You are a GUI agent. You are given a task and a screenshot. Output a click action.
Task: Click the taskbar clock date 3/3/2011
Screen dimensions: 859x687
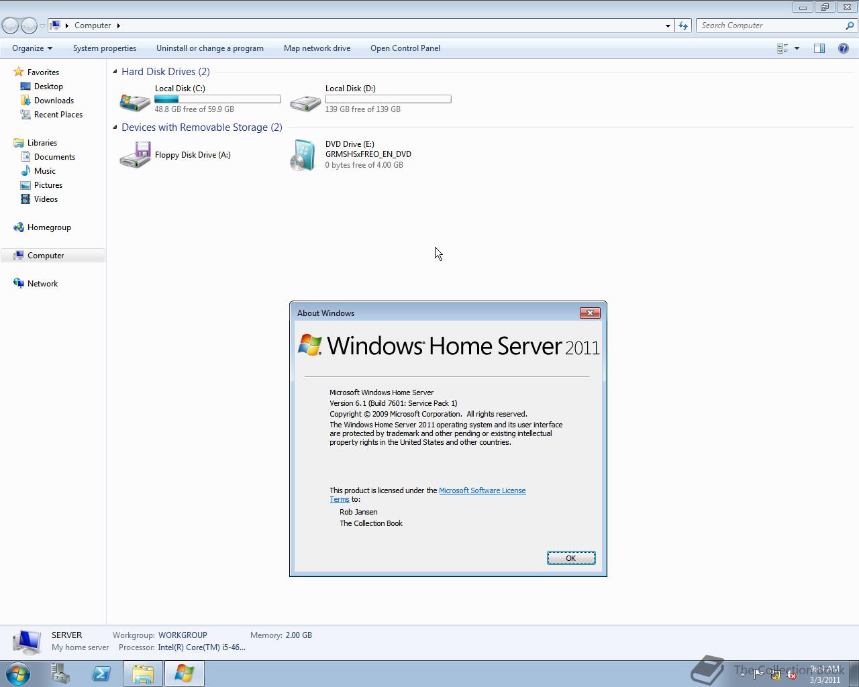[825, 680]
